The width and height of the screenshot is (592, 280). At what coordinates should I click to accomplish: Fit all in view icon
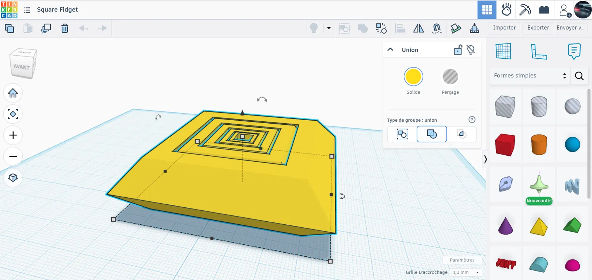13,114
